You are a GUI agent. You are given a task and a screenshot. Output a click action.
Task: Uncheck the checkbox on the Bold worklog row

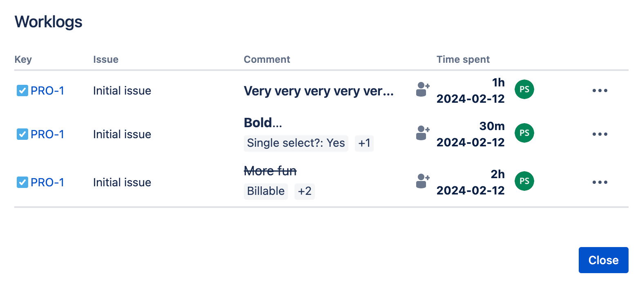[22, 134]
